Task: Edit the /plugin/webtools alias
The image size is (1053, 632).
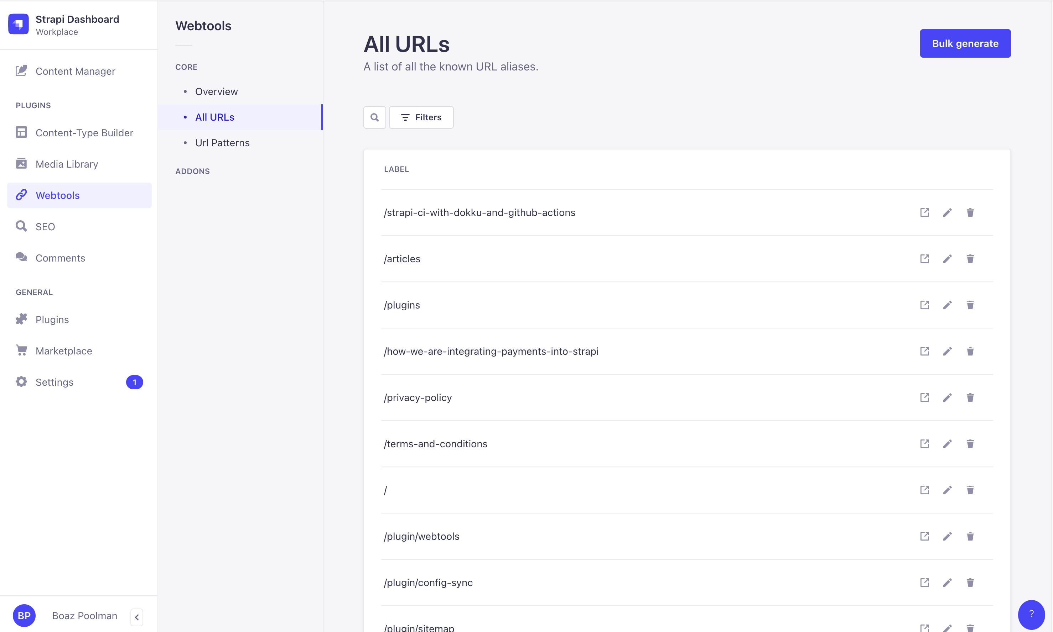Action: 947,537
